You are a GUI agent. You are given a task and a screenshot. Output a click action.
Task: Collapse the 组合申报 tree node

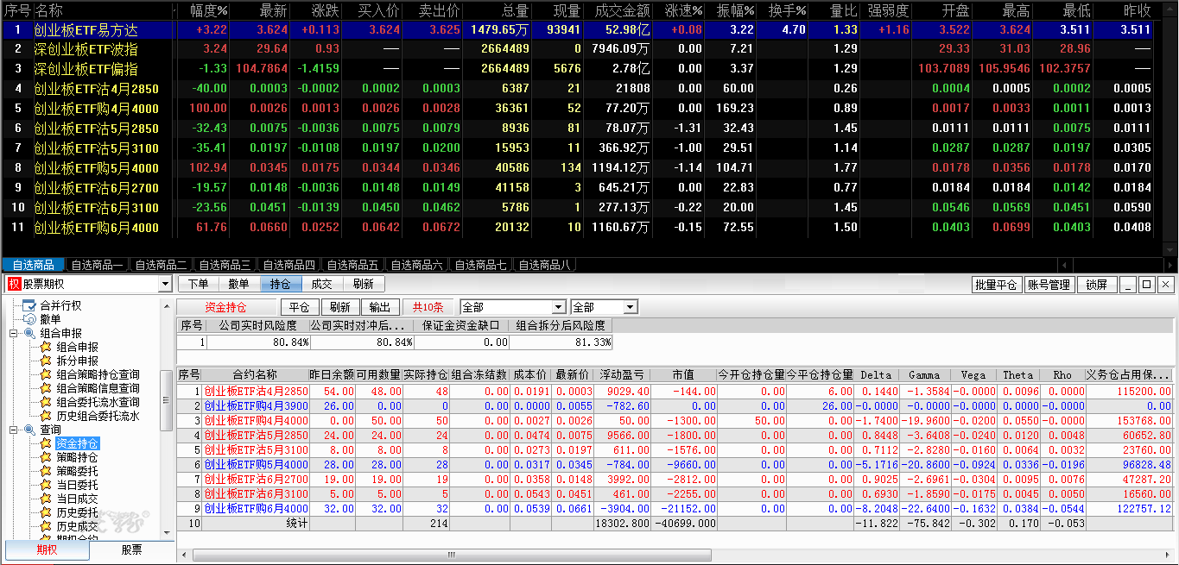[x=13, y=333]
